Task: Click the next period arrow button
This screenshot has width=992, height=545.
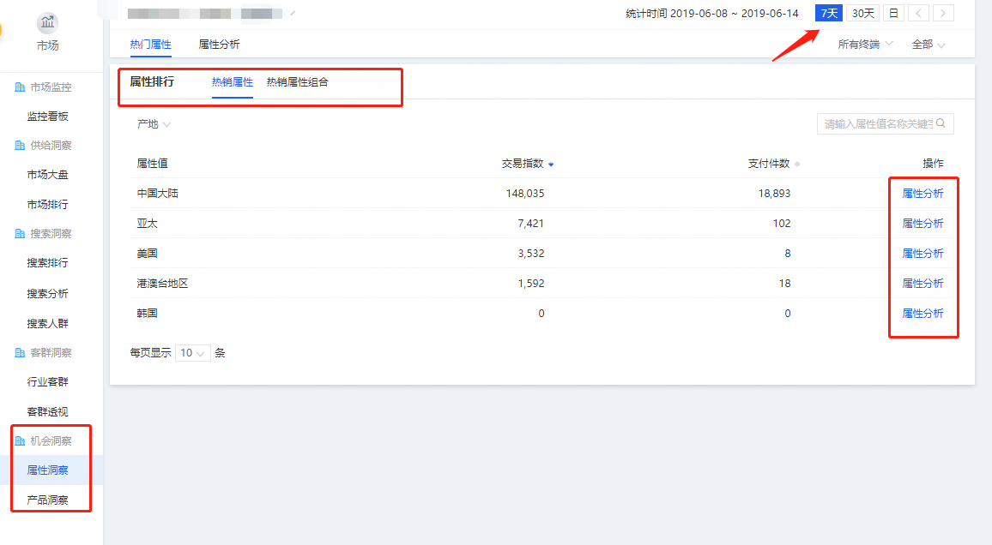Action: click(x=943, y=13)
